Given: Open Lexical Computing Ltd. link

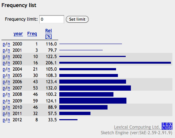Looking at the screenshot, I should pos(137,127).
